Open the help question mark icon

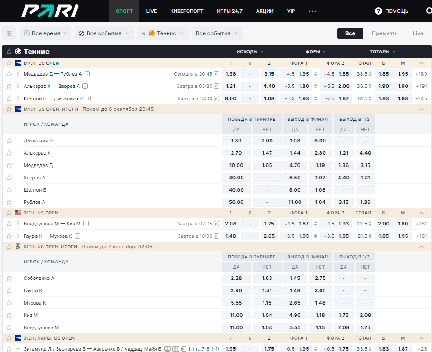378,11
